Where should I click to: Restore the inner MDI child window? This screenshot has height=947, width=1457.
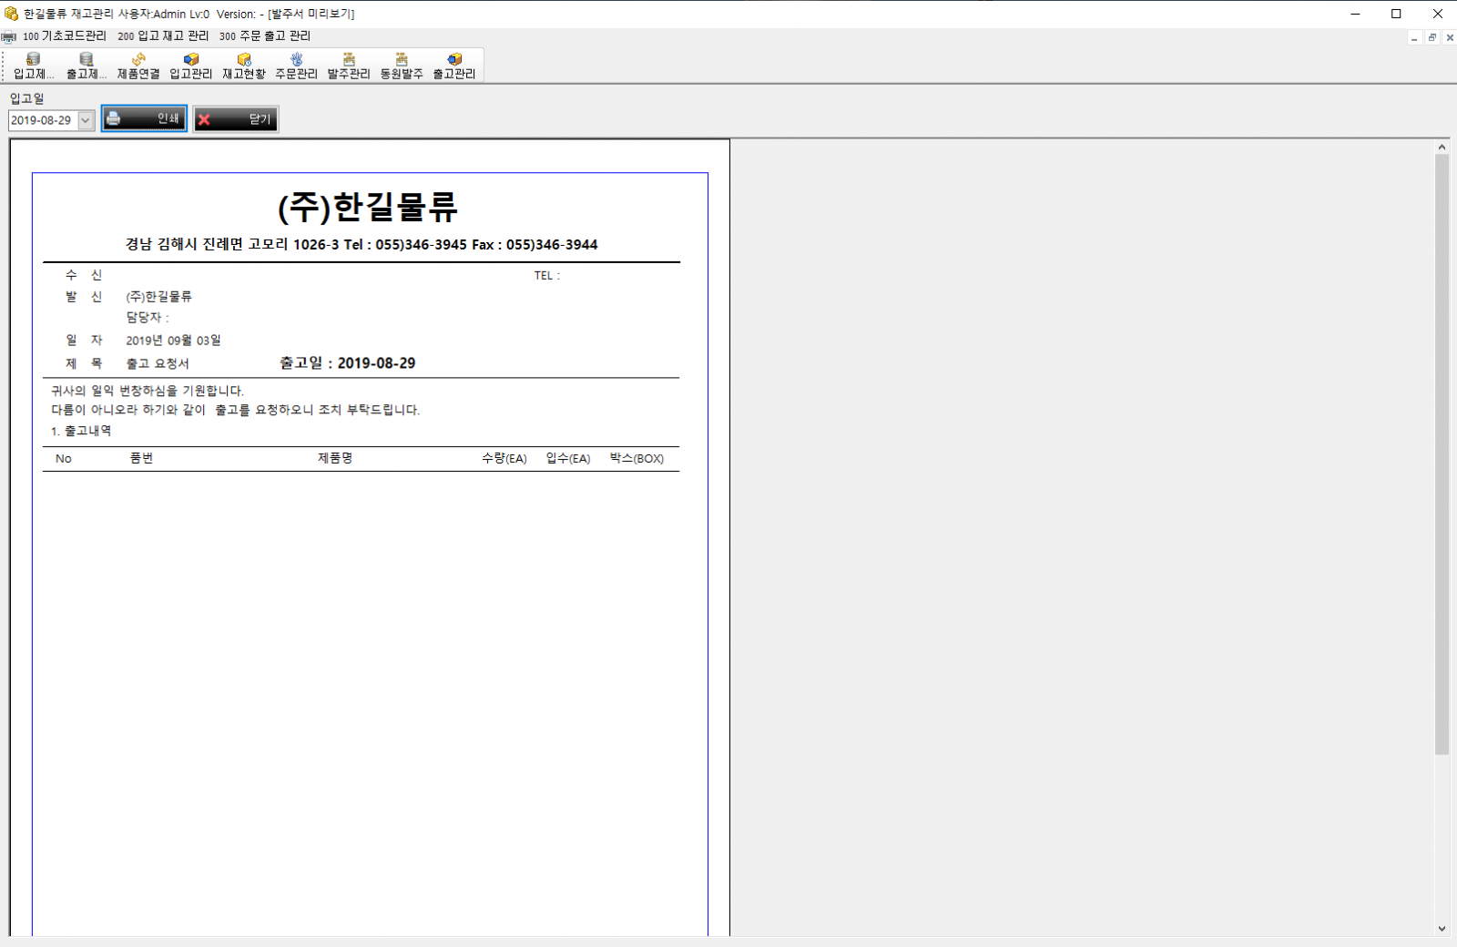1432,37
